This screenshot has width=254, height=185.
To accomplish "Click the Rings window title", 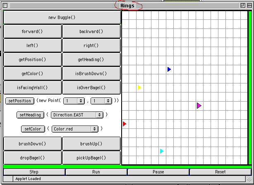I will point(127,6).
